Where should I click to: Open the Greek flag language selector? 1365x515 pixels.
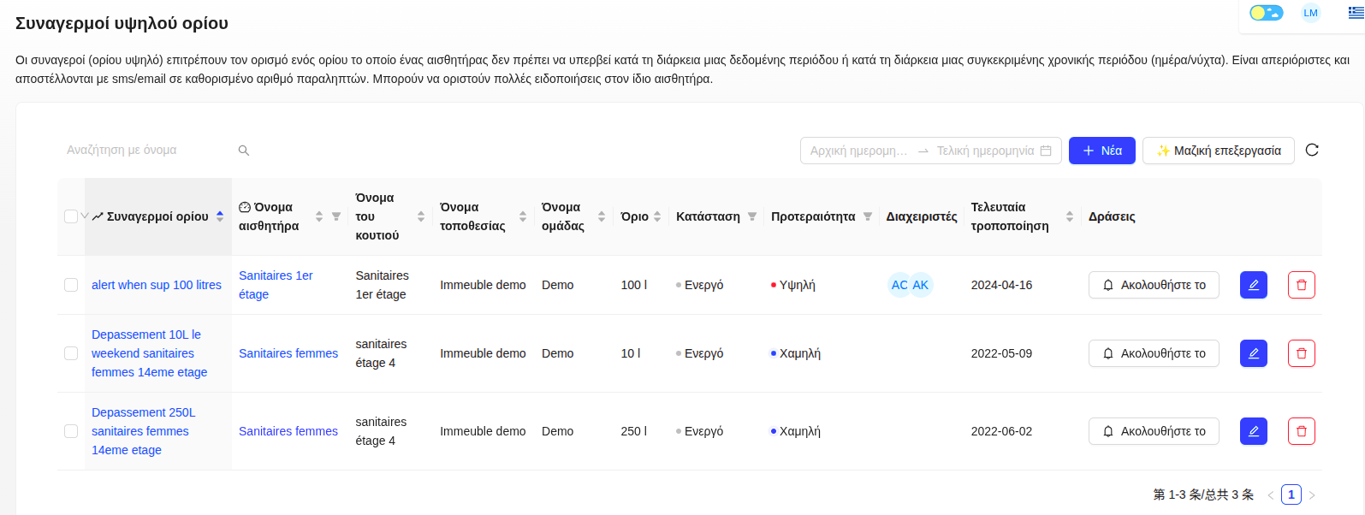click(1356, 13)
